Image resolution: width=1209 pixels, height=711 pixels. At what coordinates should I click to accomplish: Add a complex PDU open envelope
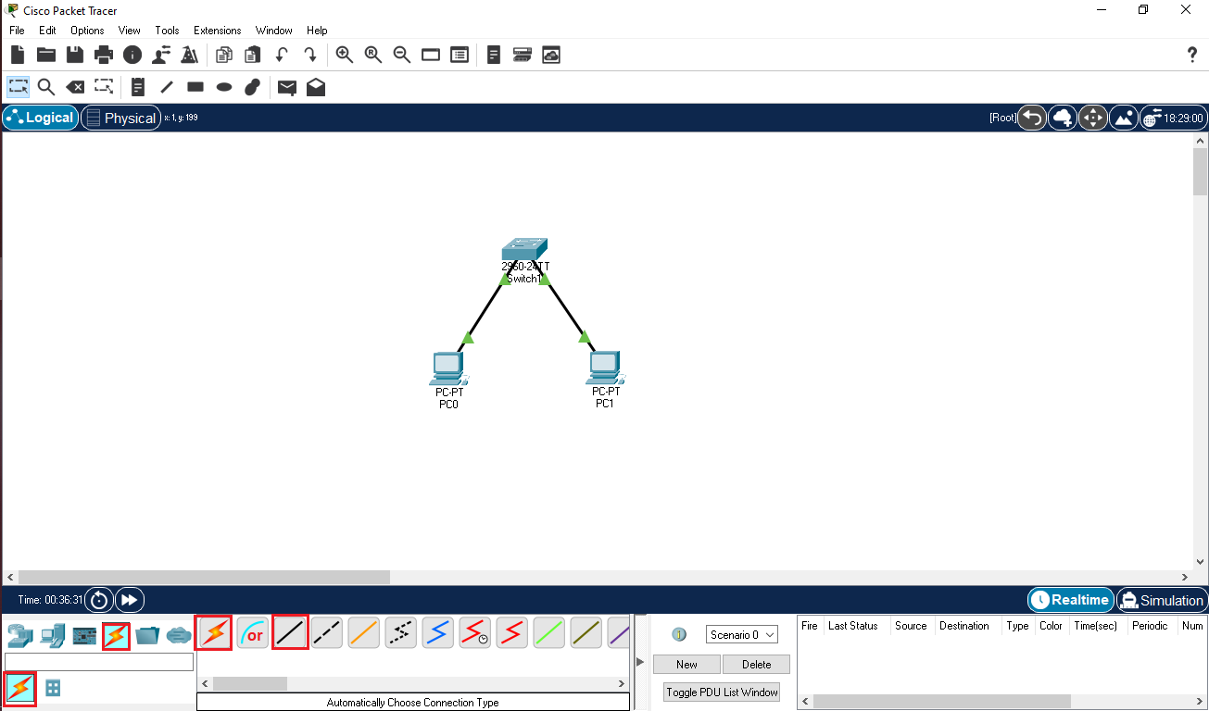316,87
